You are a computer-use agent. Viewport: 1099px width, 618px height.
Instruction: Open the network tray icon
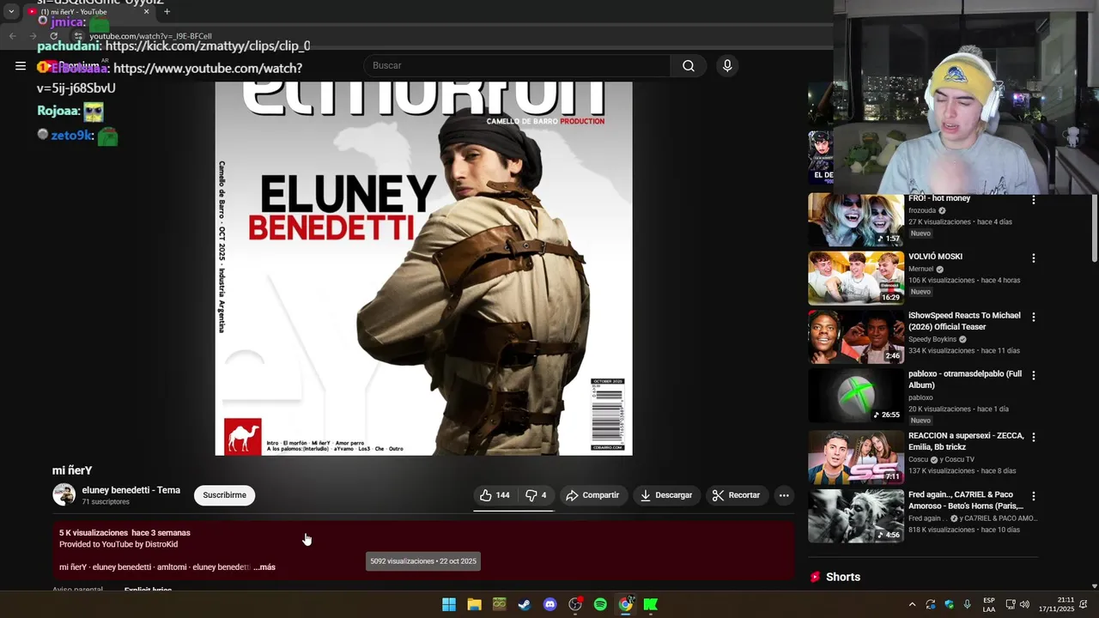pos(1011,604)
